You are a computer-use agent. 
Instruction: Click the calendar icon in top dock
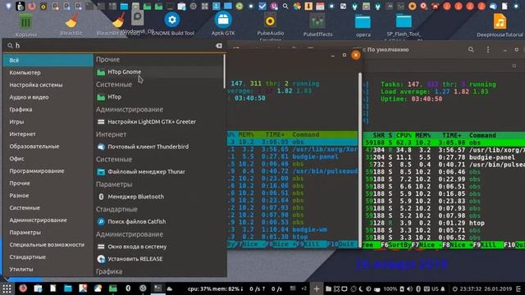tap(320, 6)
